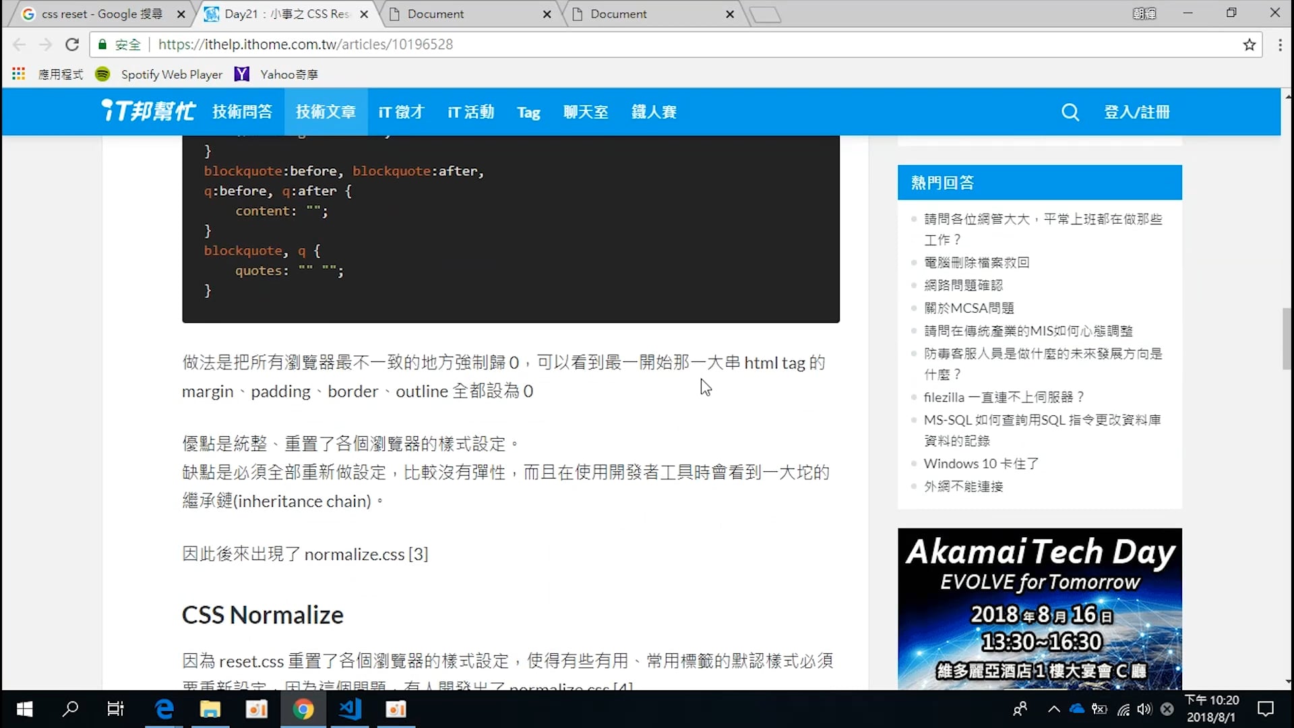Open OneDrive from the system tray

(x=1077, y=708)
